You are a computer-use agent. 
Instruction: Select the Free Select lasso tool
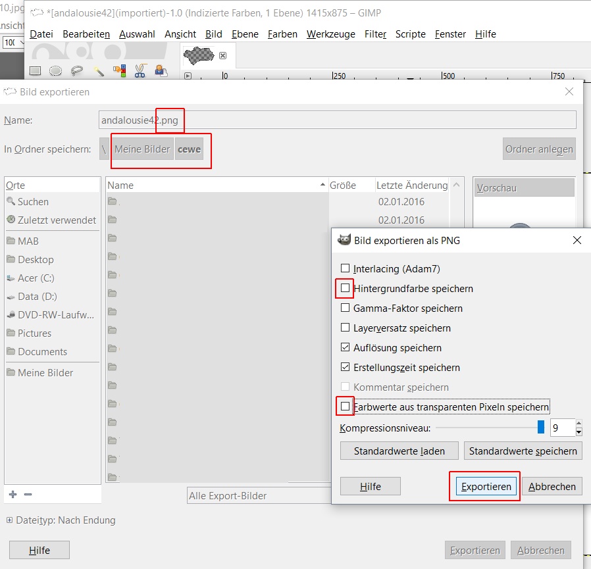pos(77,70)
